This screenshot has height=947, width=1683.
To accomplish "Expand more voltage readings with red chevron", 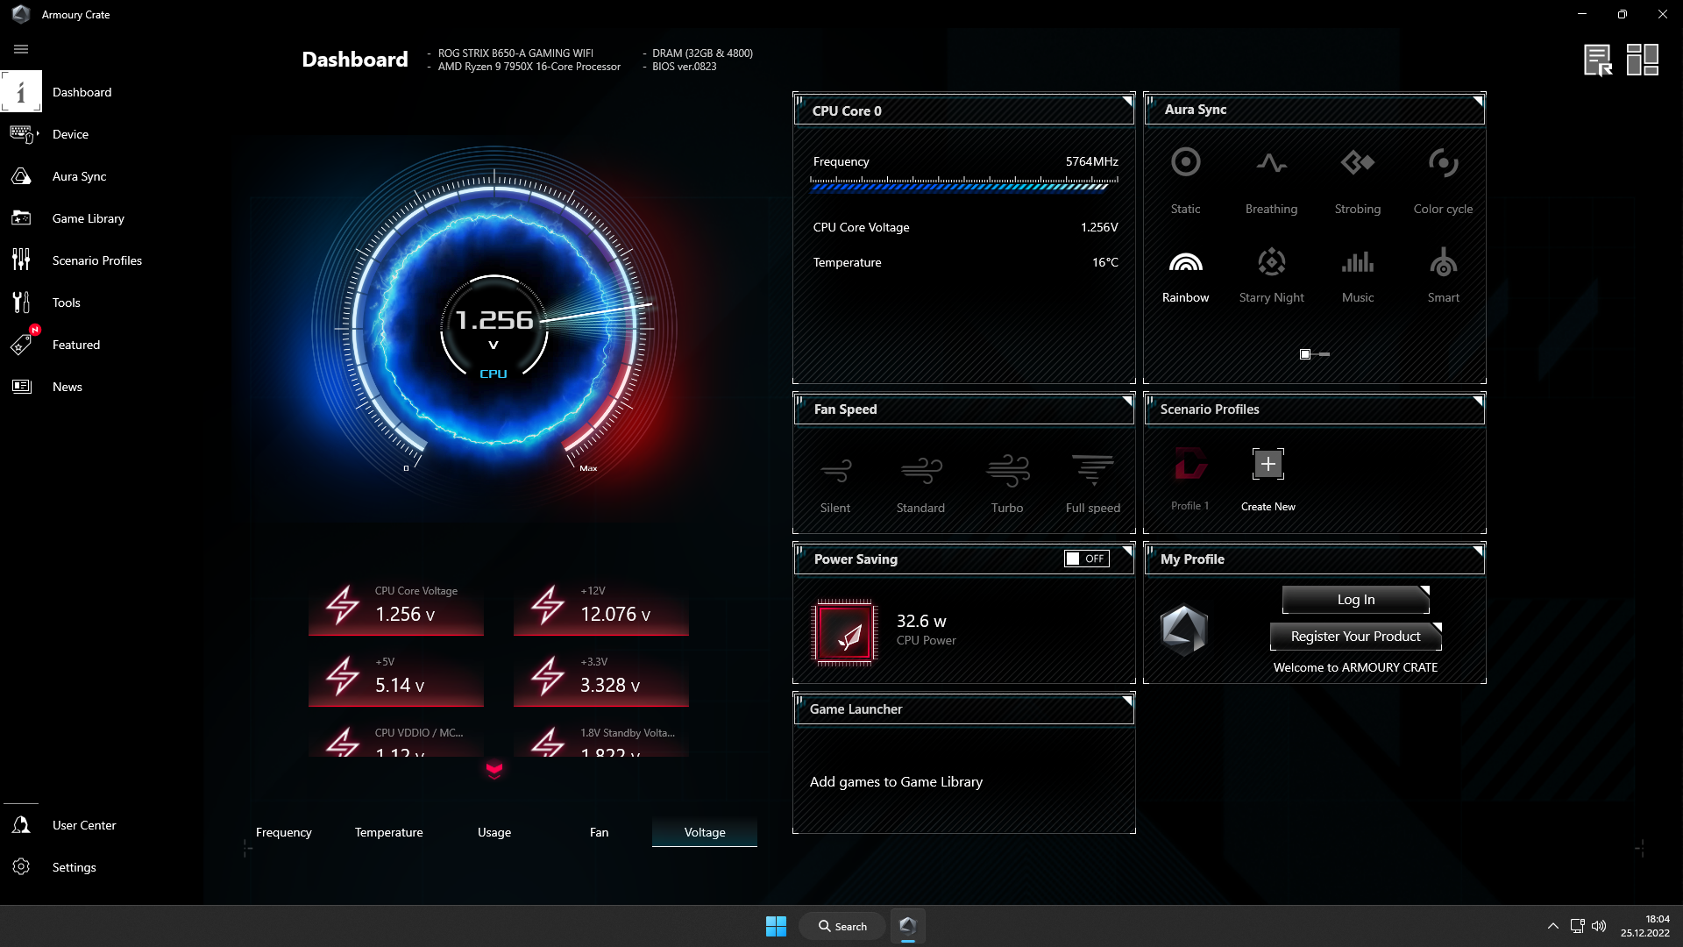I will 494,770.
